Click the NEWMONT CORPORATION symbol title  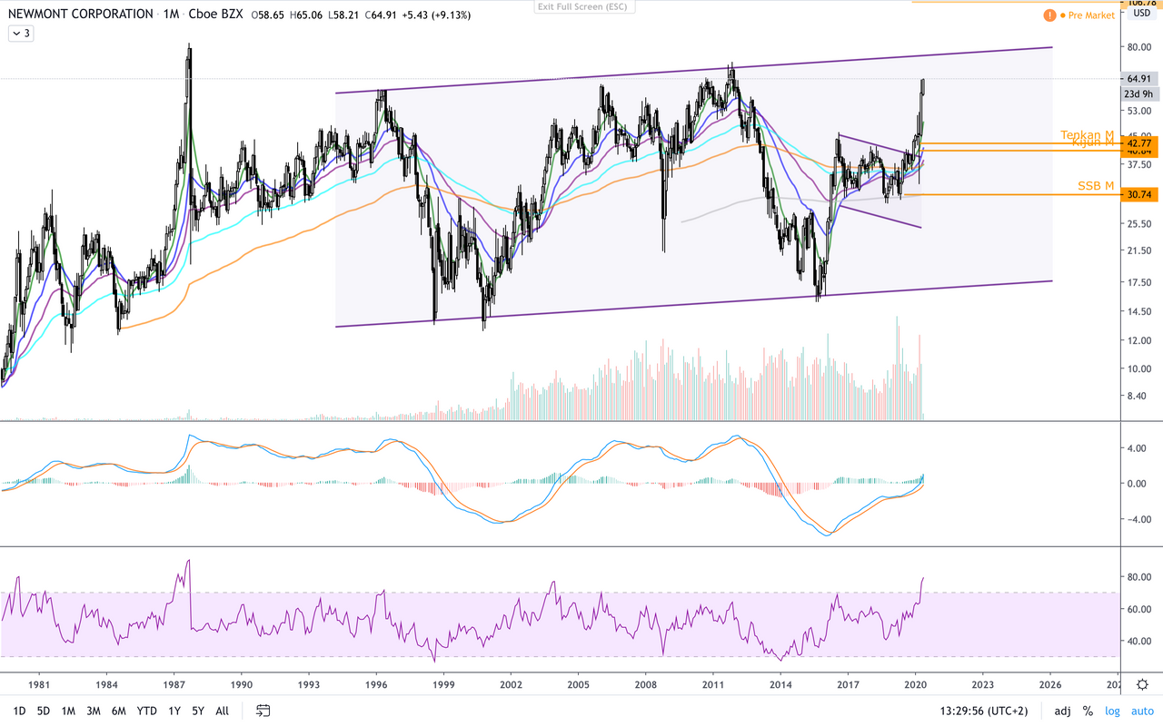81,15
